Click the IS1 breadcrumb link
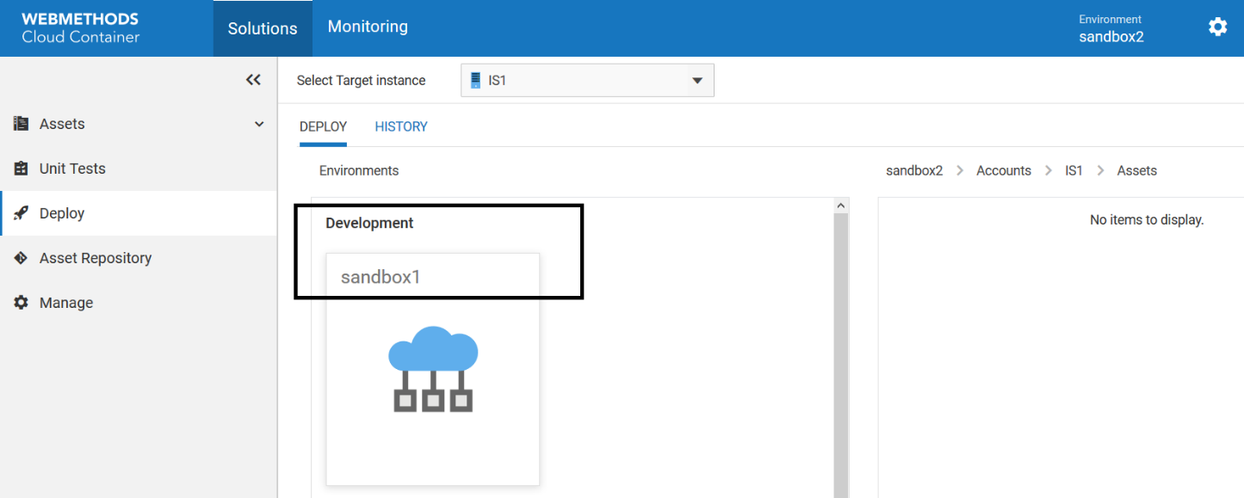 (1074, 170)
